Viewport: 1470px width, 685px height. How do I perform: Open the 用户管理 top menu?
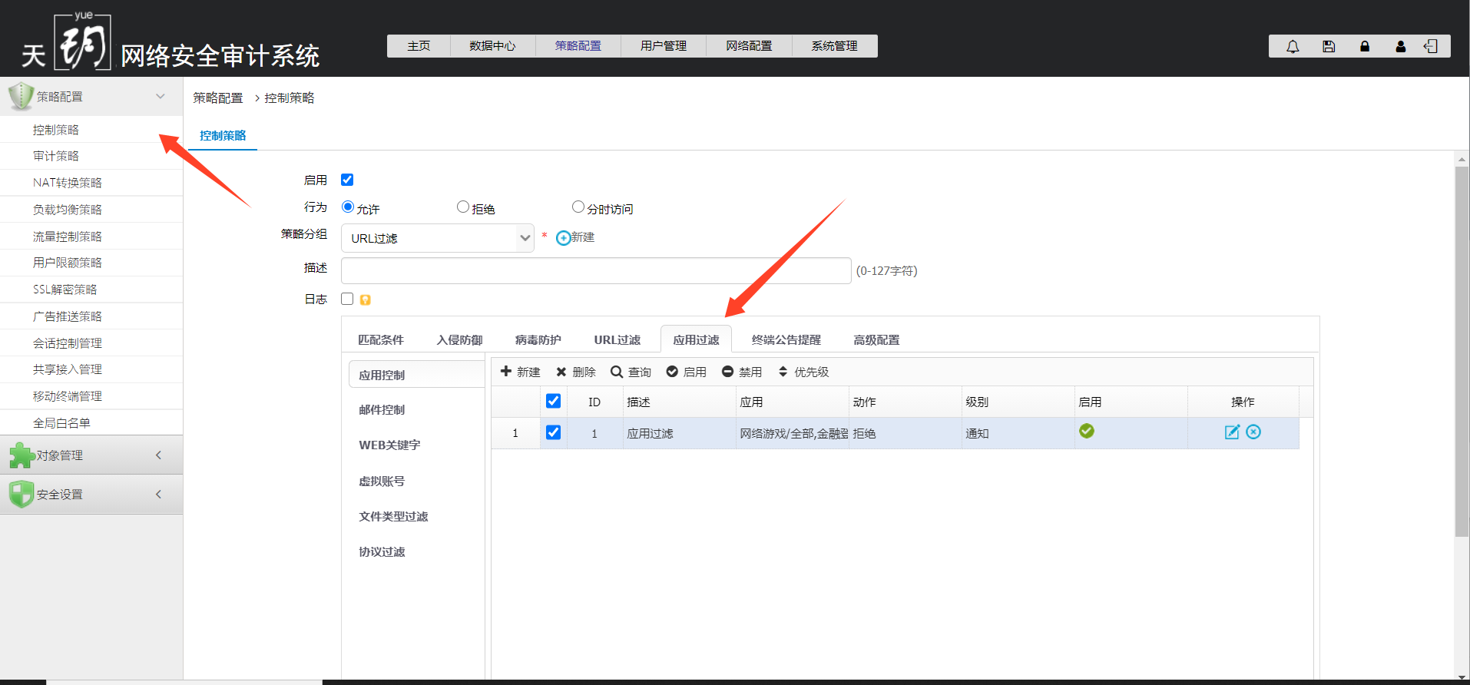pyautogui.click(x=664, y=46)
